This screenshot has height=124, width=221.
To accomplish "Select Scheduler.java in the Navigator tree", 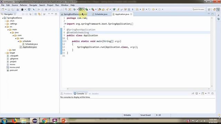I will 31,44.
